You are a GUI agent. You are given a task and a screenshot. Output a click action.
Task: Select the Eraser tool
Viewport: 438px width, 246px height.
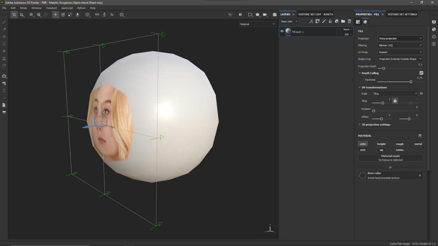click(x=4, y=29)
